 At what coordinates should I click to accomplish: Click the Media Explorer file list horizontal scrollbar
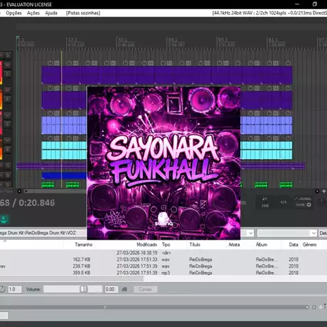click(x=72, y=279)
